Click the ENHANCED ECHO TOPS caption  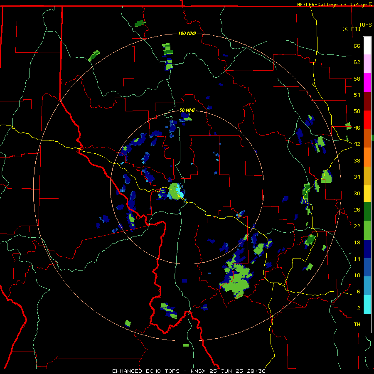pyautogui.click(x=189, y=371)
